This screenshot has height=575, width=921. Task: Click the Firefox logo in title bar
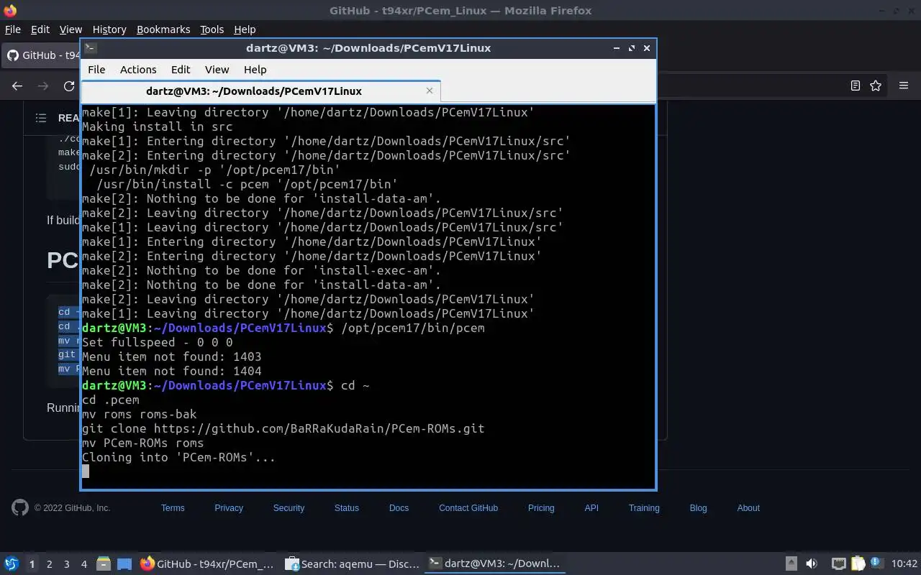coord(10,11)
